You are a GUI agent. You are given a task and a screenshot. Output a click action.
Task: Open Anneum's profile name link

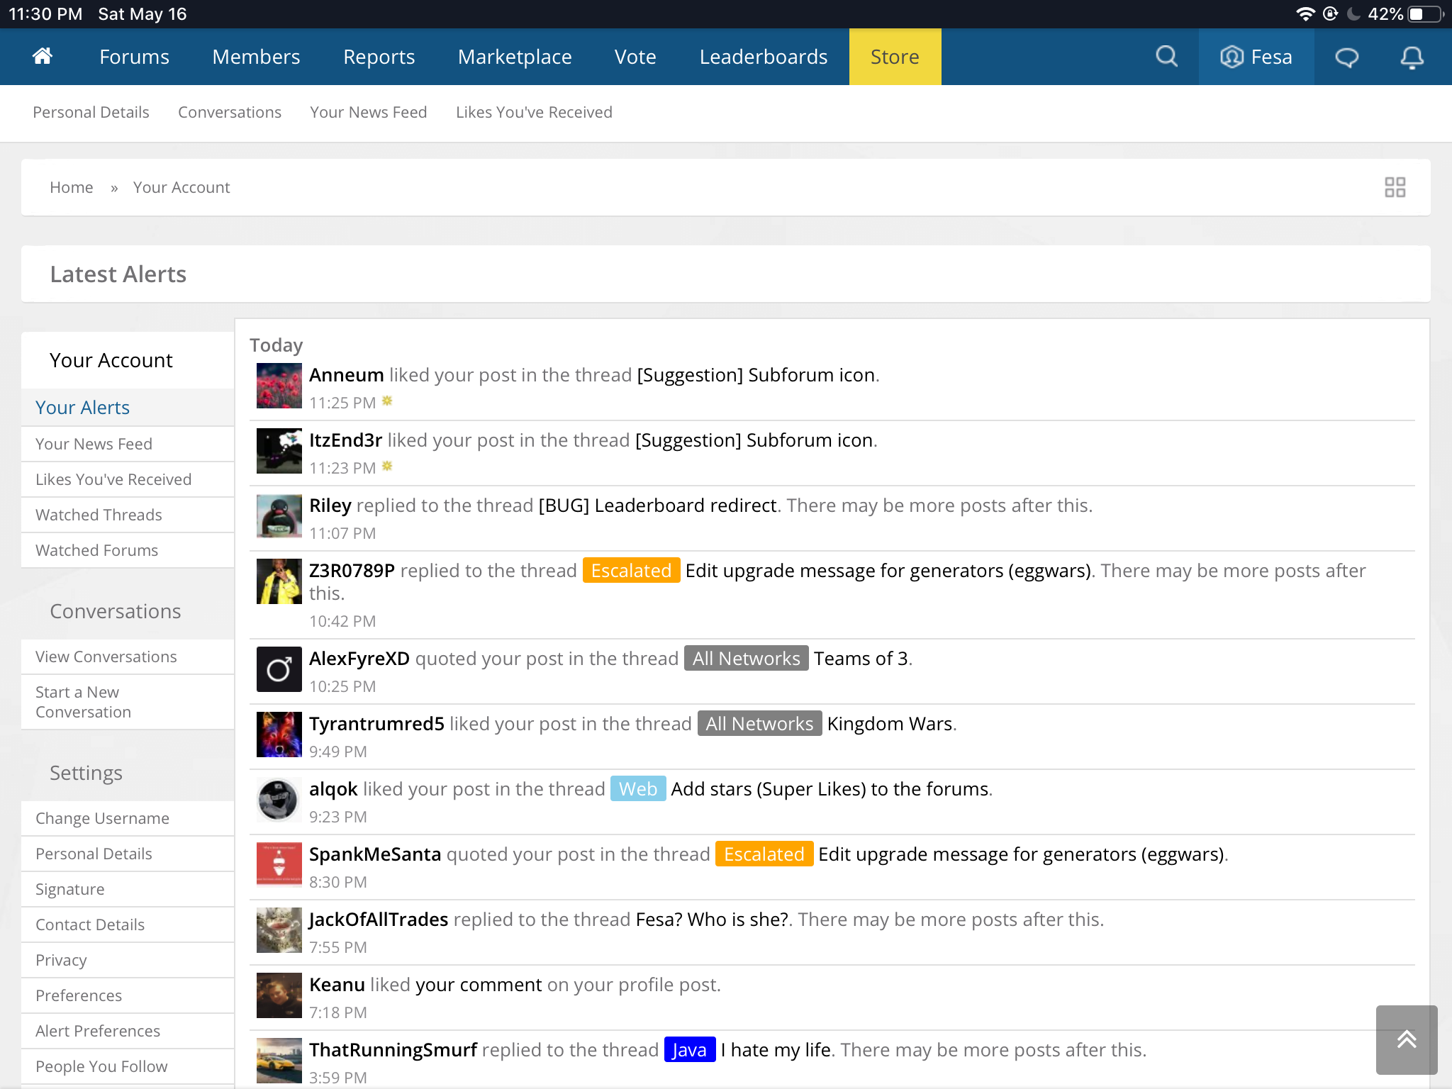point(346,374)
